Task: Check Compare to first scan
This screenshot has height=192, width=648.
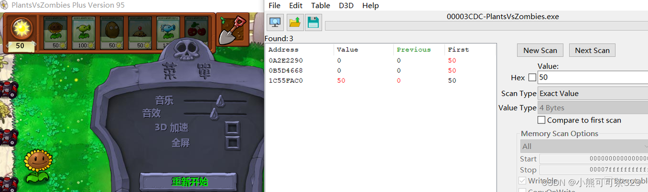Action: pyautogui.click(x=542, y=120)
